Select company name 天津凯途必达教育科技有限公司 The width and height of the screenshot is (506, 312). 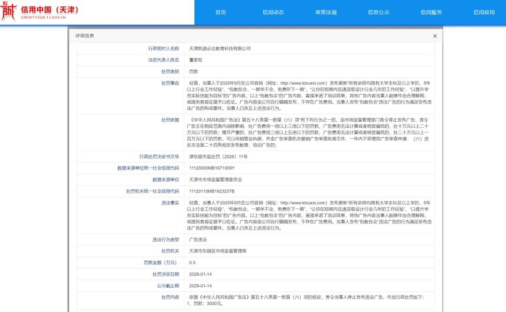220,48
